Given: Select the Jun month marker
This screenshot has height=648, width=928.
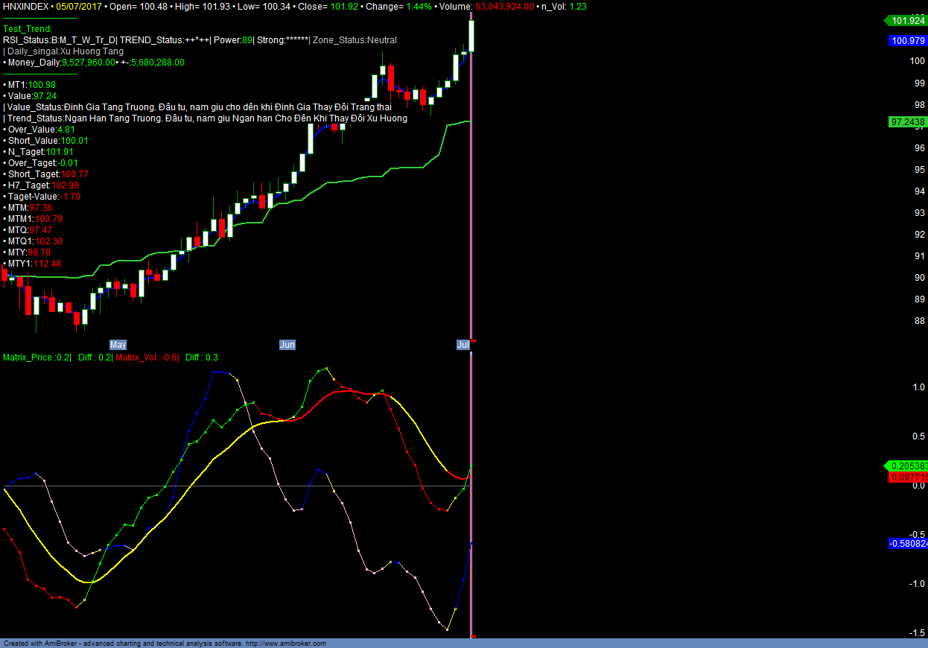Looking at the screenshot, I should [x=287, y=345].
